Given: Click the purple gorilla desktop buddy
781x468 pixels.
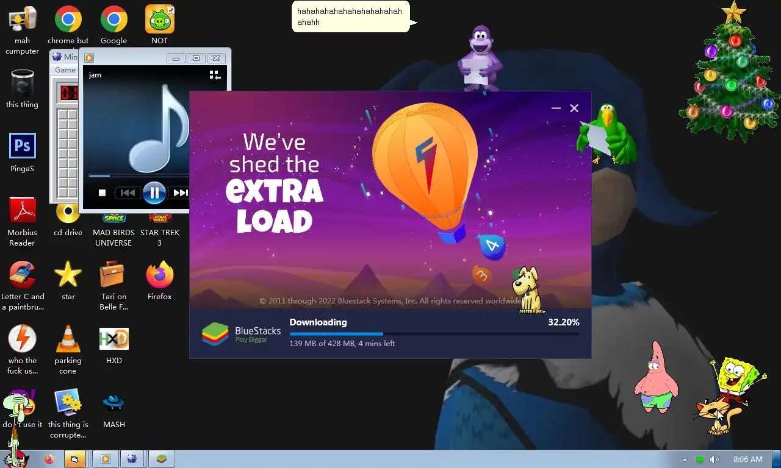Looking at the screenshot, I should click(x=480, y=58).
